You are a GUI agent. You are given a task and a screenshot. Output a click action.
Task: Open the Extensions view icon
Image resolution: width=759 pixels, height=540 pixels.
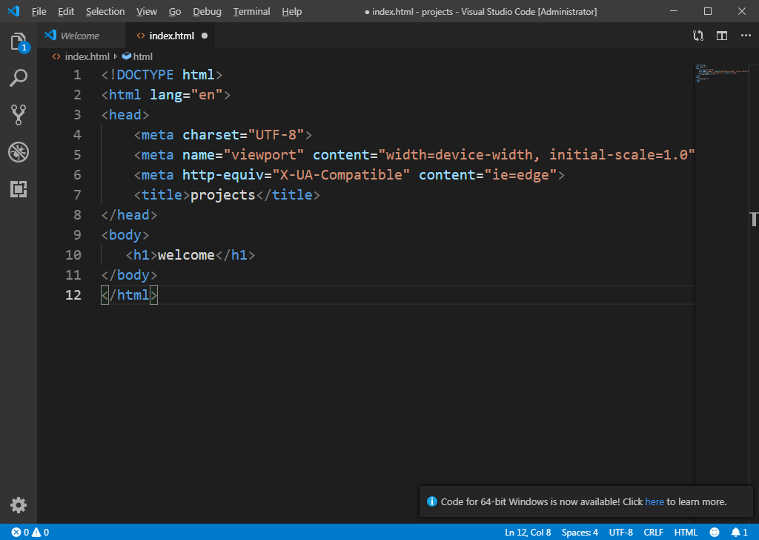pos(19,189)
